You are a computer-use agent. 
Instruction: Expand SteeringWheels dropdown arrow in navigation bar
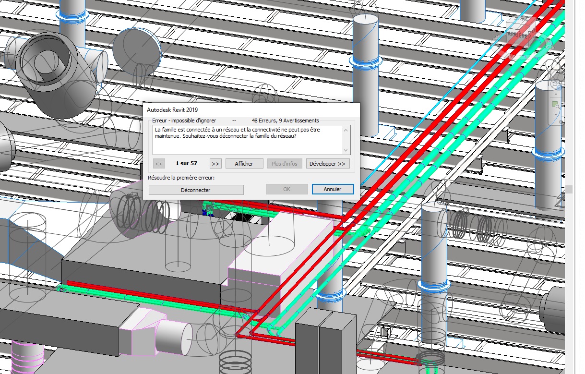(557, 94)
